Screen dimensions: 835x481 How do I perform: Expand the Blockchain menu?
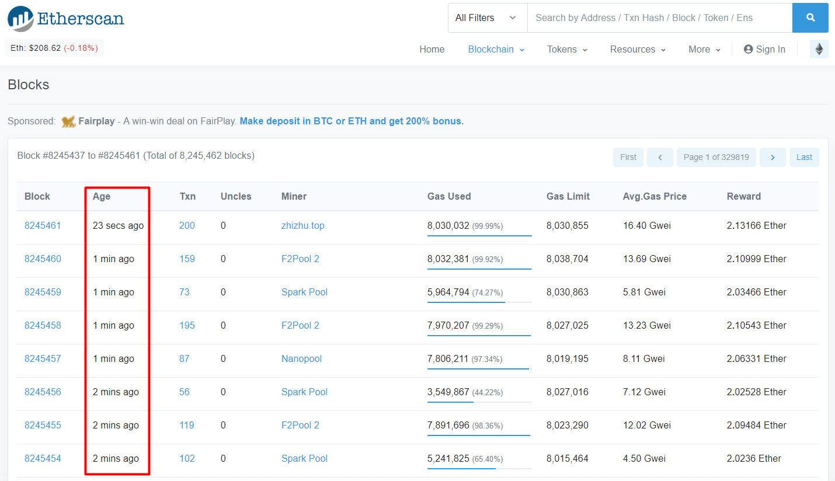coord(496,49)
